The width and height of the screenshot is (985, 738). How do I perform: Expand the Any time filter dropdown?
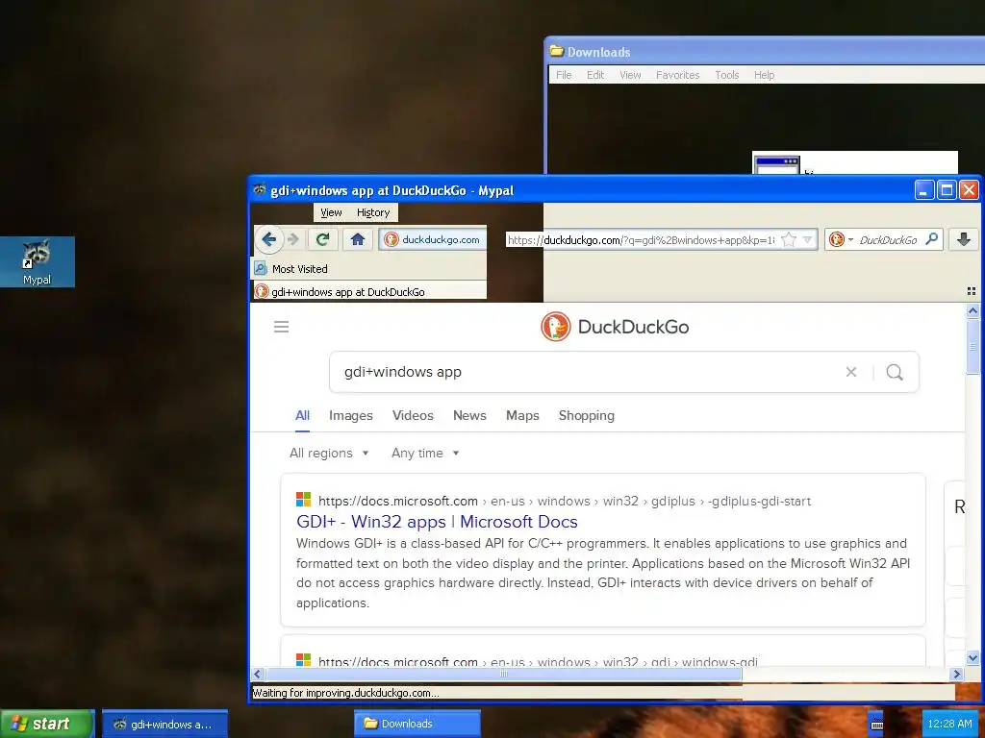click(x=425, y=454)
